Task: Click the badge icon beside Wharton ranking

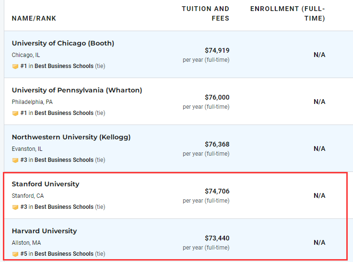Action: [x=15, y=113]
